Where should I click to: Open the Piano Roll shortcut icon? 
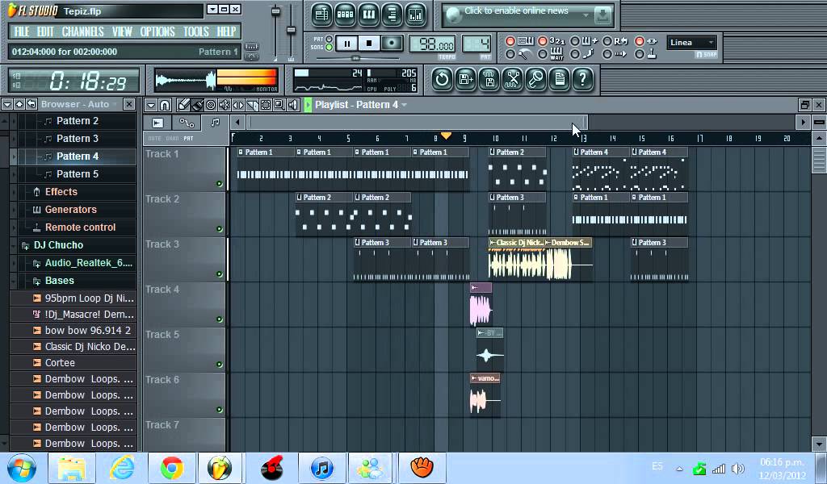click(368, 15)
